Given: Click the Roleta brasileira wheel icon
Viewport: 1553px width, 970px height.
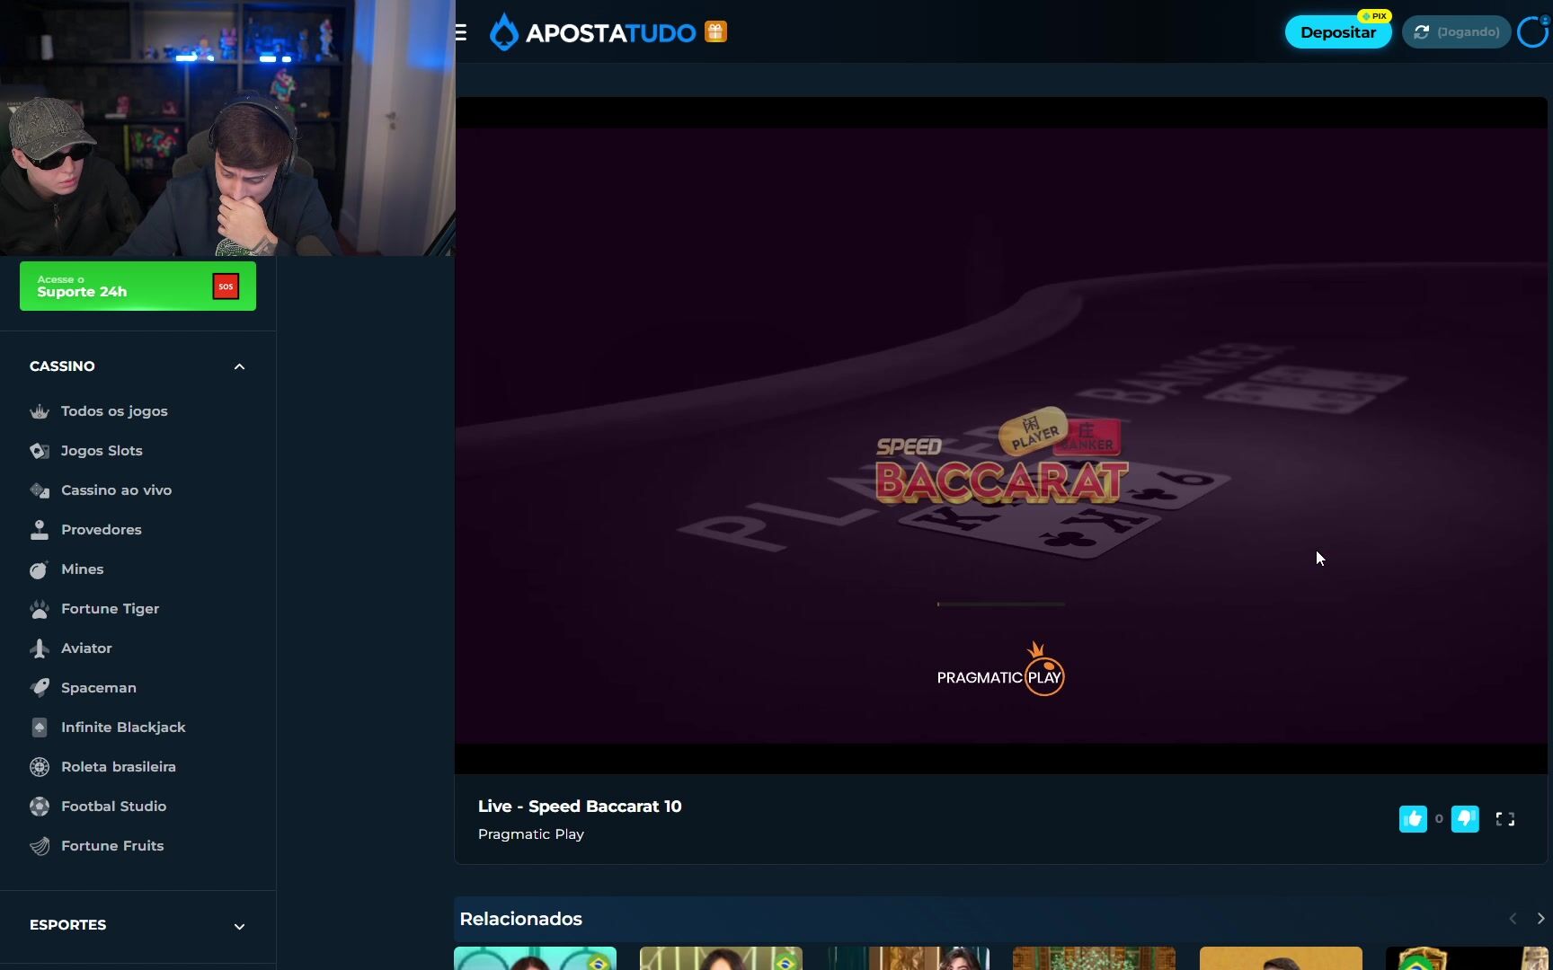Looking at the screenshot, I should pos(40,767).
